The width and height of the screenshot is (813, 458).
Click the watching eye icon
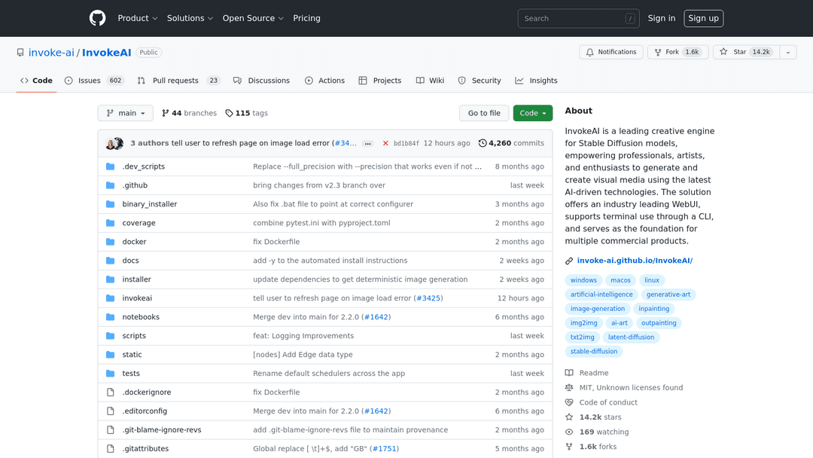click(569, 432)
